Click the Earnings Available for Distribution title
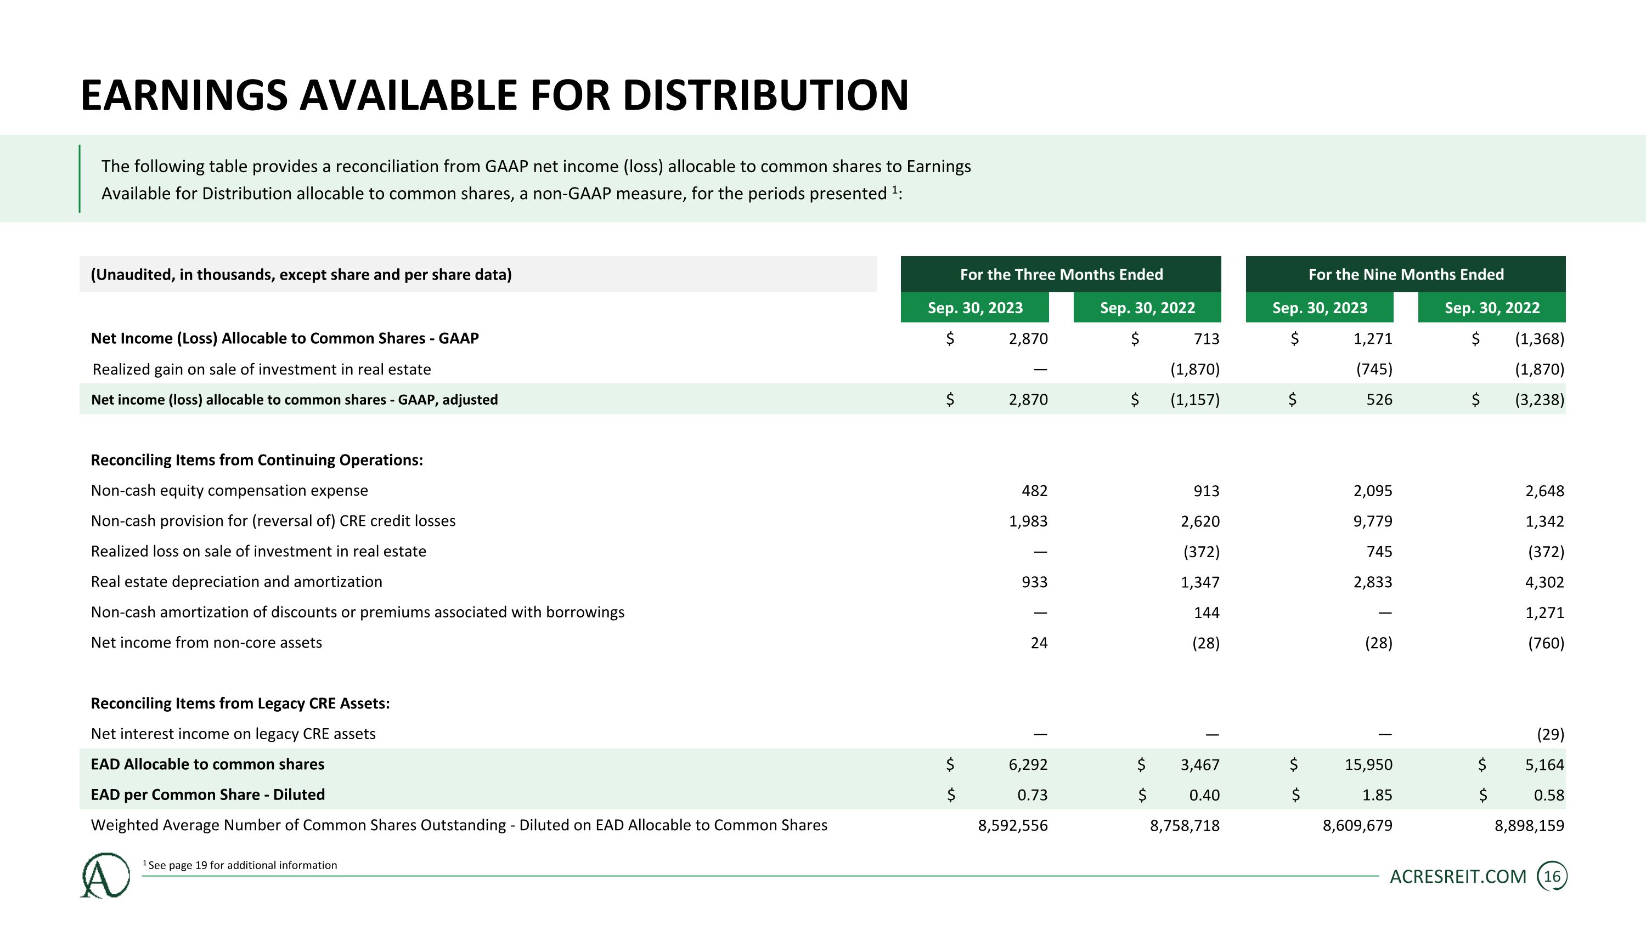This screenshot has width=1646, height=925. 494,95
